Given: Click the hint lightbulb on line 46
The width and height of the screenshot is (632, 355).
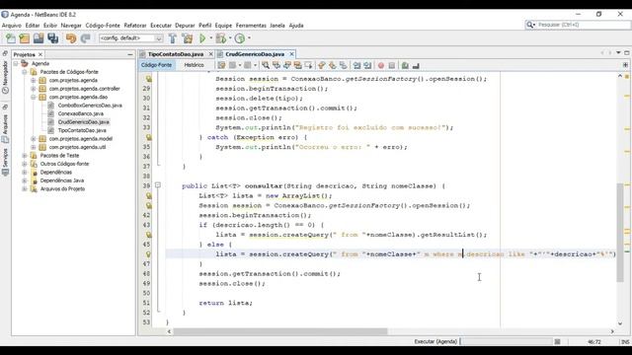Looking at the screenshot, I should [148, 254].
